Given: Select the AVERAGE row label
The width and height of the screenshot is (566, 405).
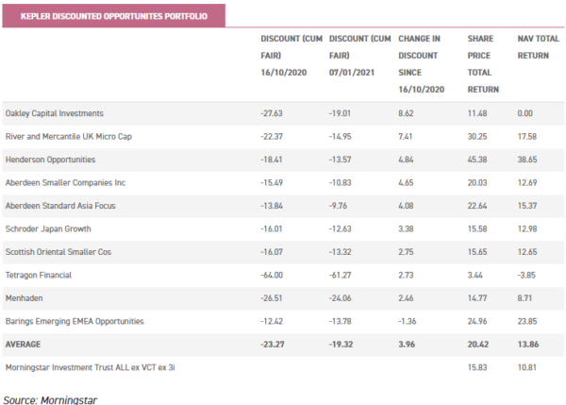Looking at the screenshot, I should pos(25,345).
